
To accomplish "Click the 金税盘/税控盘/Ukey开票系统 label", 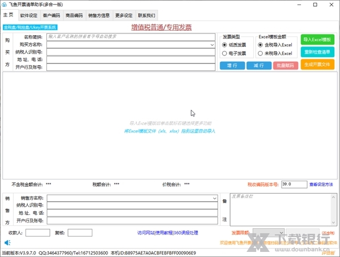I will (30, 27).
